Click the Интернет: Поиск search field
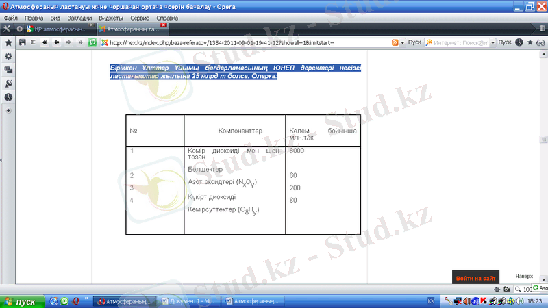The height and width of the screenshot is (308, 548). 460,42
